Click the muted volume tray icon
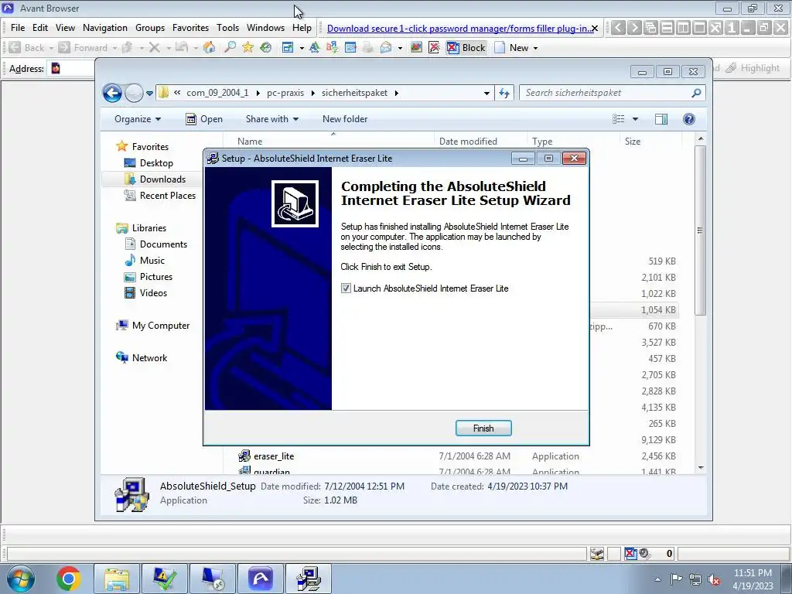 [x=714, y=579]
